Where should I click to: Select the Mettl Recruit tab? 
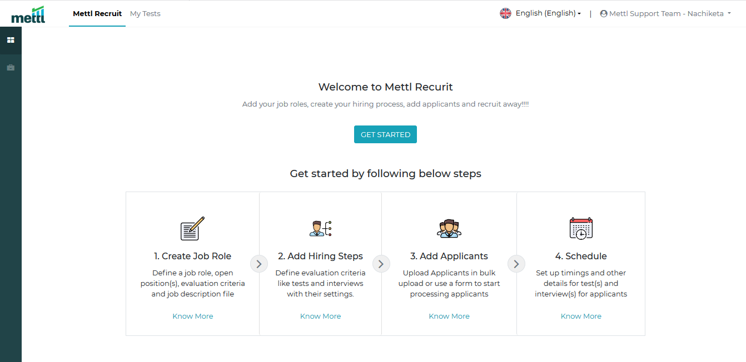pyautogui.click(x=97, y=14)
